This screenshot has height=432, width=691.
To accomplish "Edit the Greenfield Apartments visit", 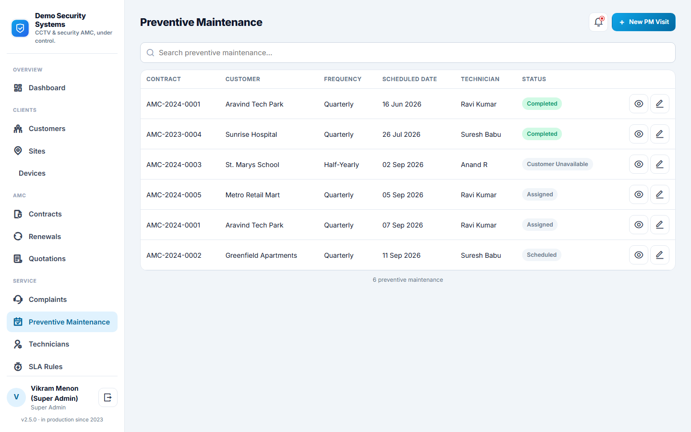I will [x=660, y=255].
